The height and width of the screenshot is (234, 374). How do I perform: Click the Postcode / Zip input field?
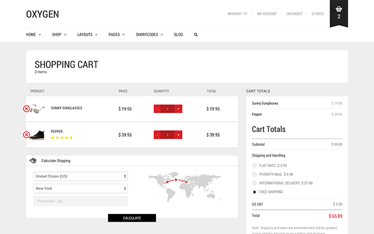click(x=81, y=201)
